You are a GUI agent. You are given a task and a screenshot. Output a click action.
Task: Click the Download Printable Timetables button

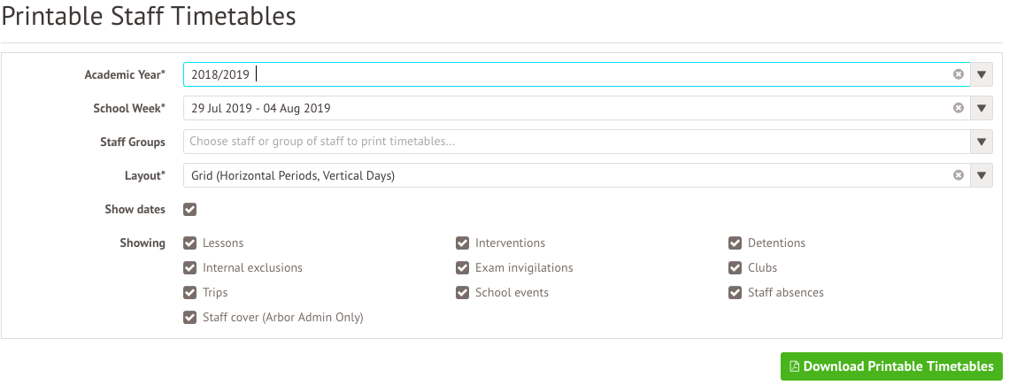pyautogui.click(x=891, y=366)
